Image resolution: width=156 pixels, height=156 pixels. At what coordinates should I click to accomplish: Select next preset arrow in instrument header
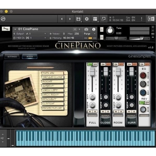click(x=79, y=29)
